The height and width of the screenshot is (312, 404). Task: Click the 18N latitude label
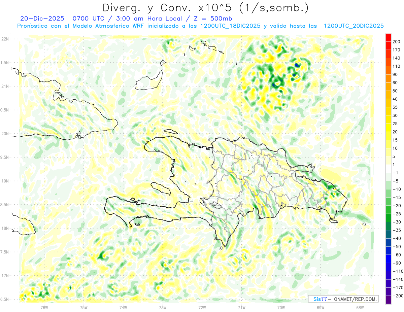coord(5,228)
